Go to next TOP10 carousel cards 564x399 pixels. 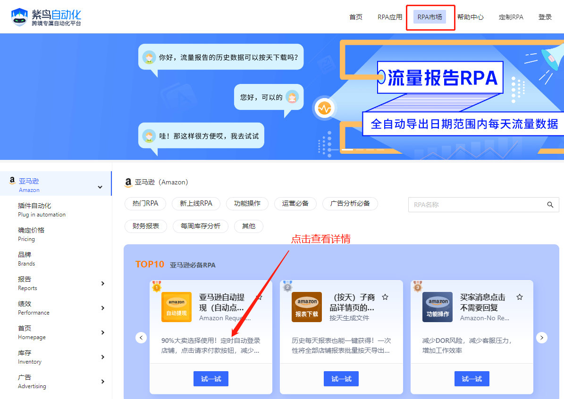point(542,338)
